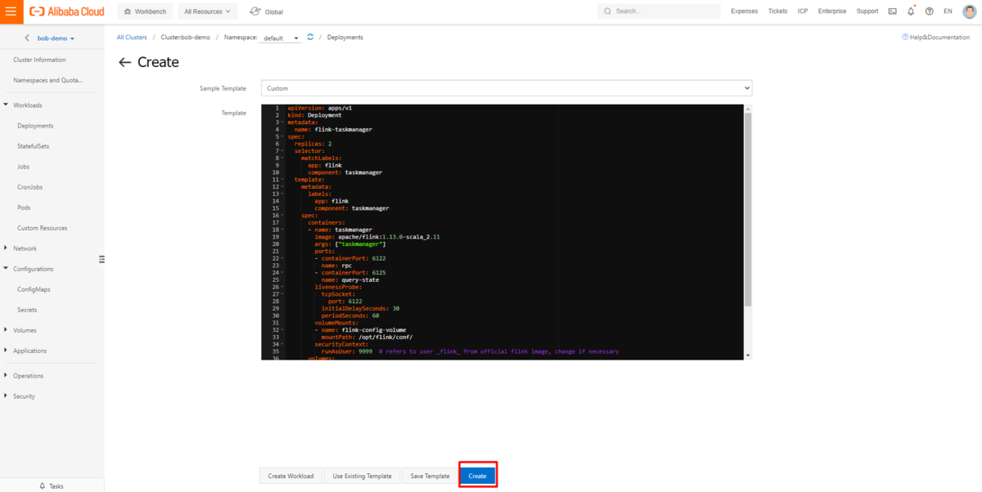Open Tasks at the sidebar bottom
This screenshot has height=492, width=982.
(x=52, y=486)
